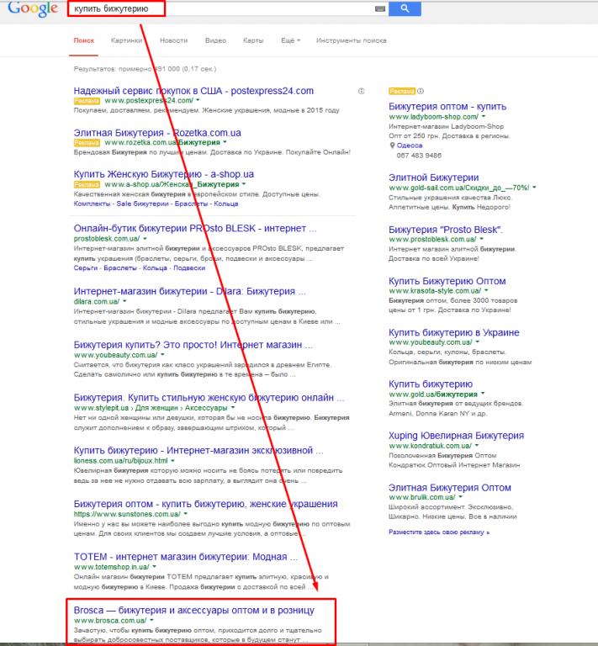Image resolution: width=598 pixels, height=646 pixels.
Task: Expand the dropdown arrow after www.gold.ua/бижутерия
Action: point(483,394)
